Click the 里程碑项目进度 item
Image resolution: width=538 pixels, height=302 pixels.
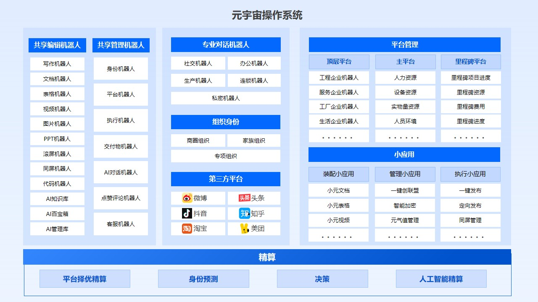[471, 78]
